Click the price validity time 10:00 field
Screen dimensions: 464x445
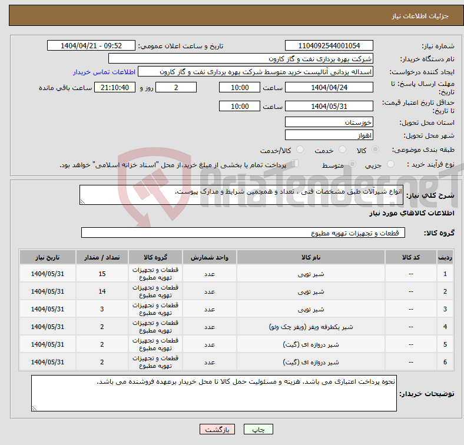[240, 106]
